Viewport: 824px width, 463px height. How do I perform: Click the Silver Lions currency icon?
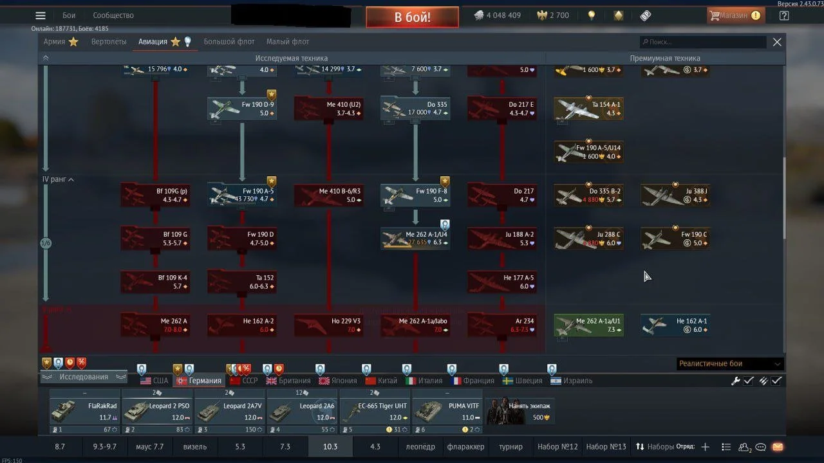pos(479,15)
